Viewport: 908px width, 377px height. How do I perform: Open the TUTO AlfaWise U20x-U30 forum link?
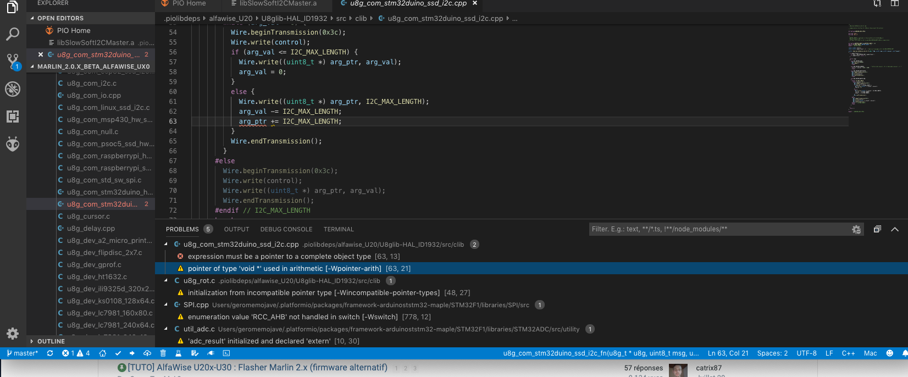[x=258, y=368]
